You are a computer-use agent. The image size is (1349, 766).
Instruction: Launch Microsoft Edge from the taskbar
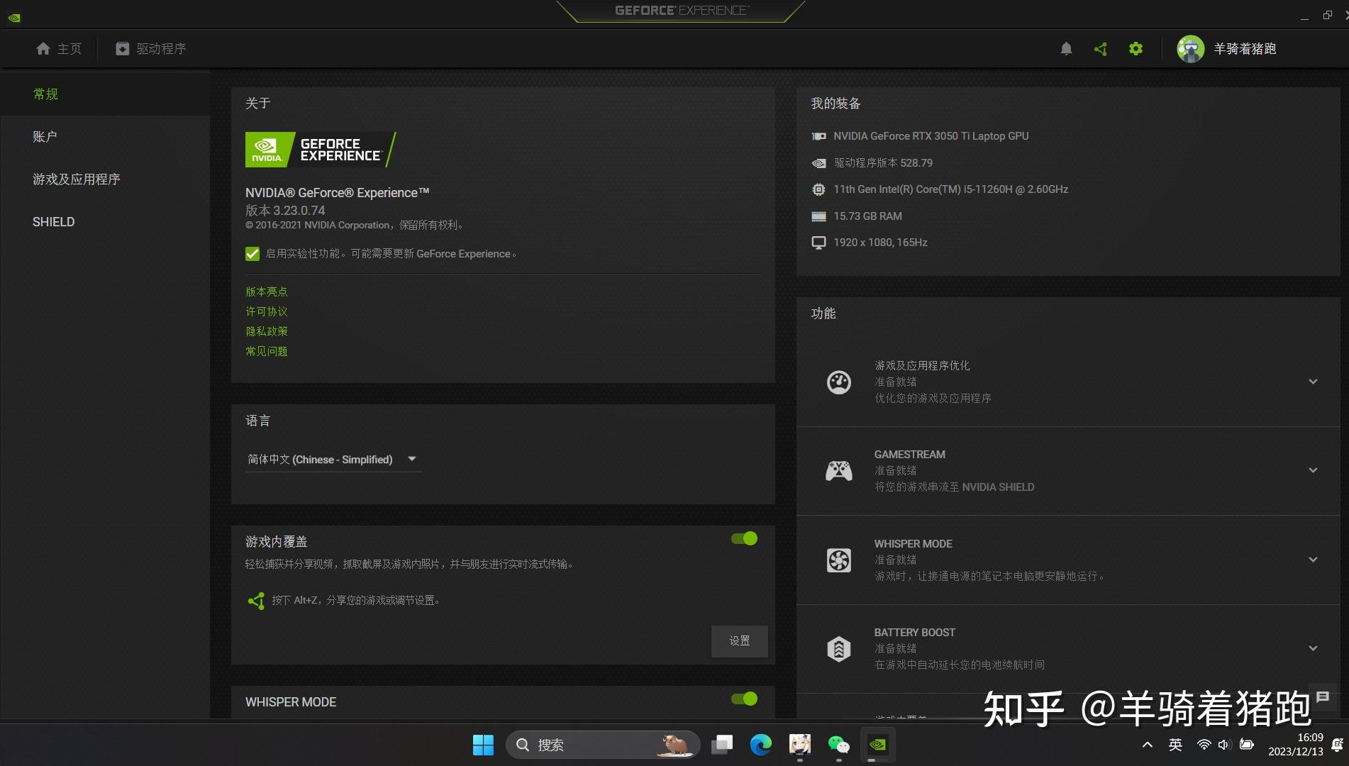click(761, 745)
